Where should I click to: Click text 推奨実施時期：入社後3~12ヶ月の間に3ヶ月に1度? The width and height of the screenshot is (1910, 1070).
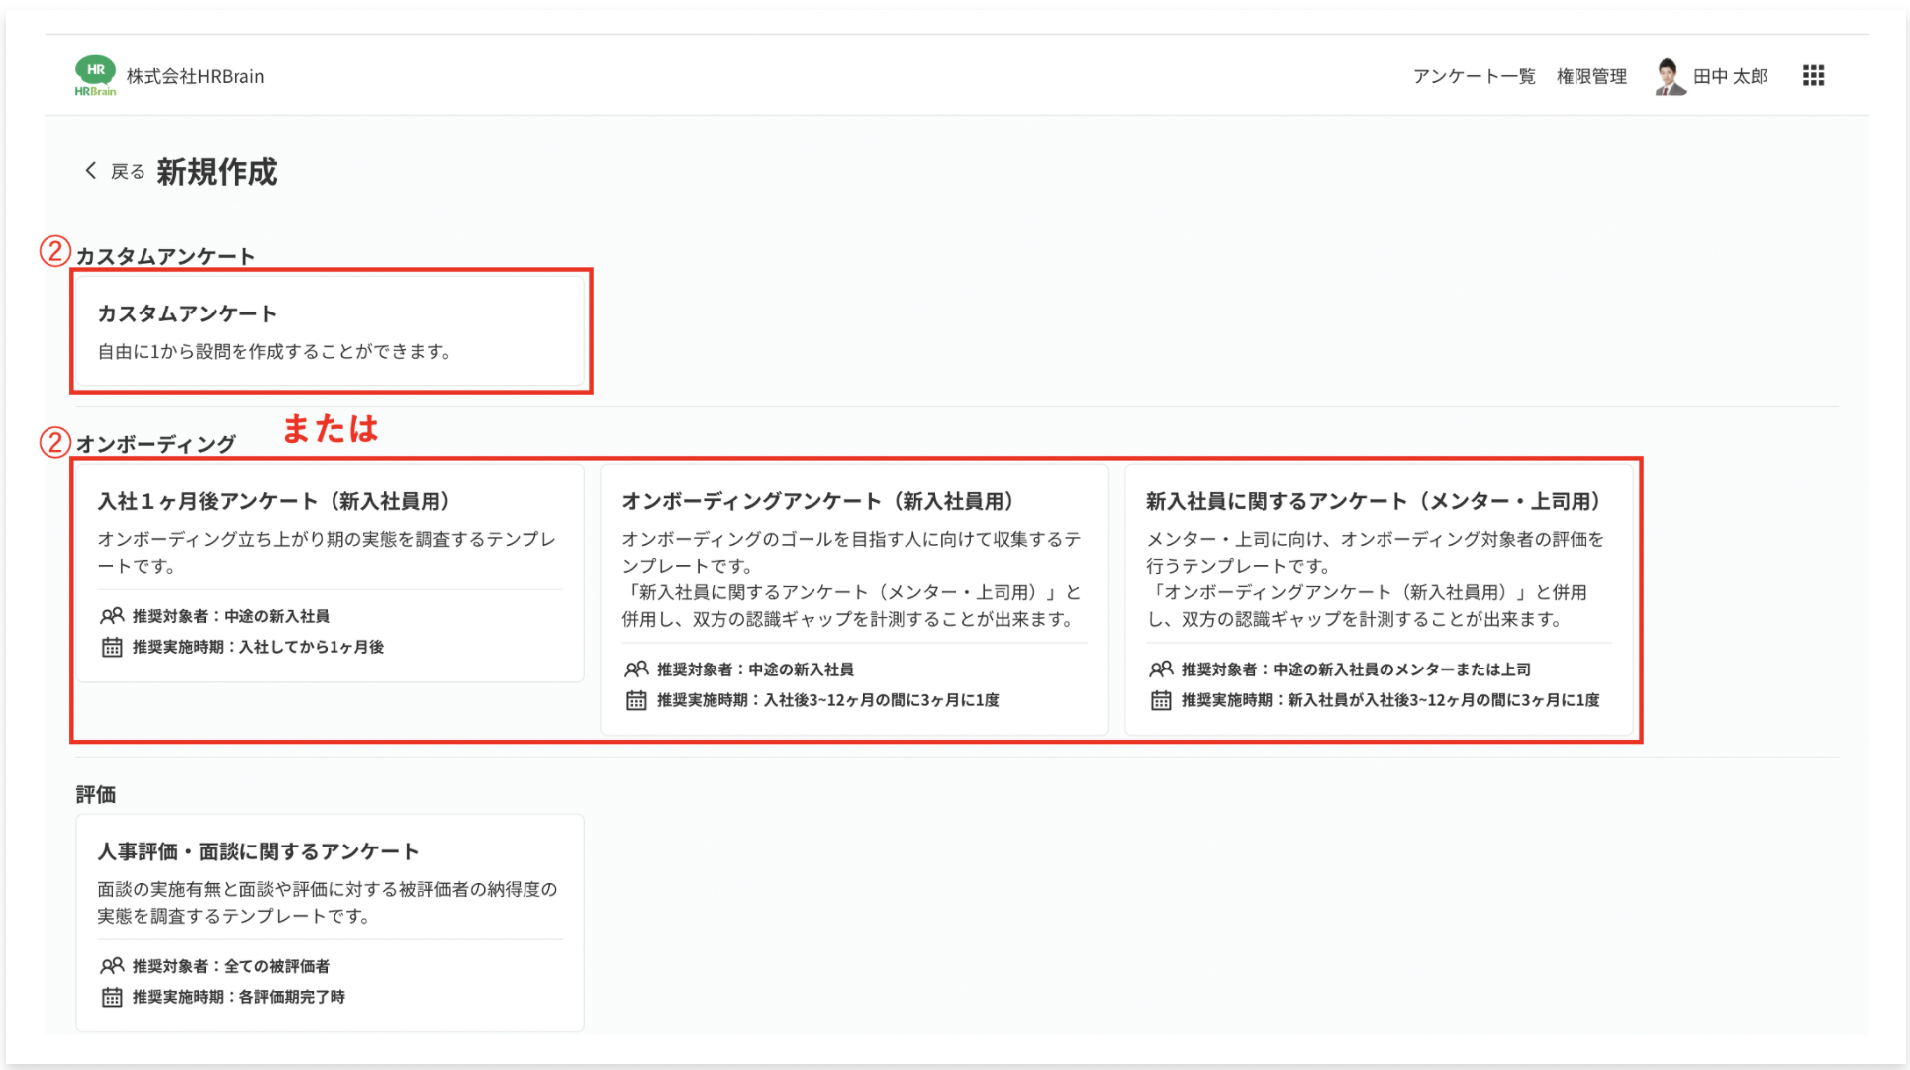[x=828, y=700]
